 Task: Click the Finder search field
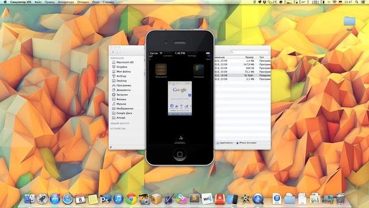(249, 52)
